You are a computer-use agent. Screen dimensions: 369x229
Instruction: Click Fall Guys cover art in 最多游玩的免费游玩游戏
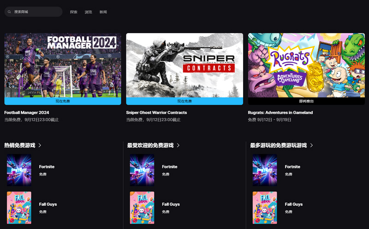click(x=265, y=208)
